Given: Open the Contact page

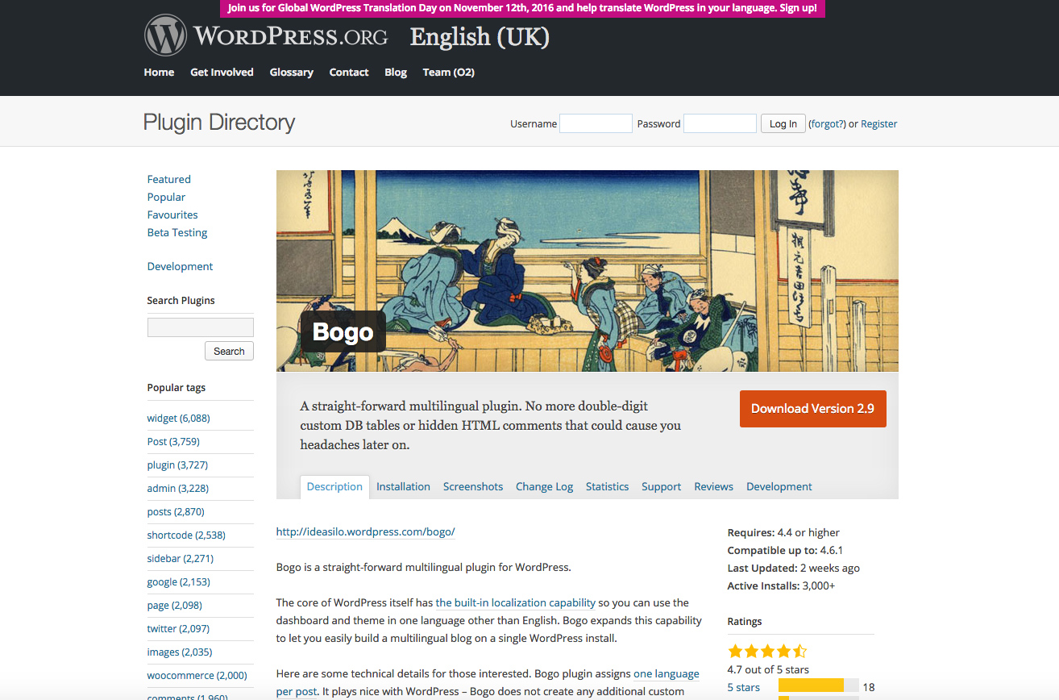Looking at the screenshot, I should (x=349, y=72).
